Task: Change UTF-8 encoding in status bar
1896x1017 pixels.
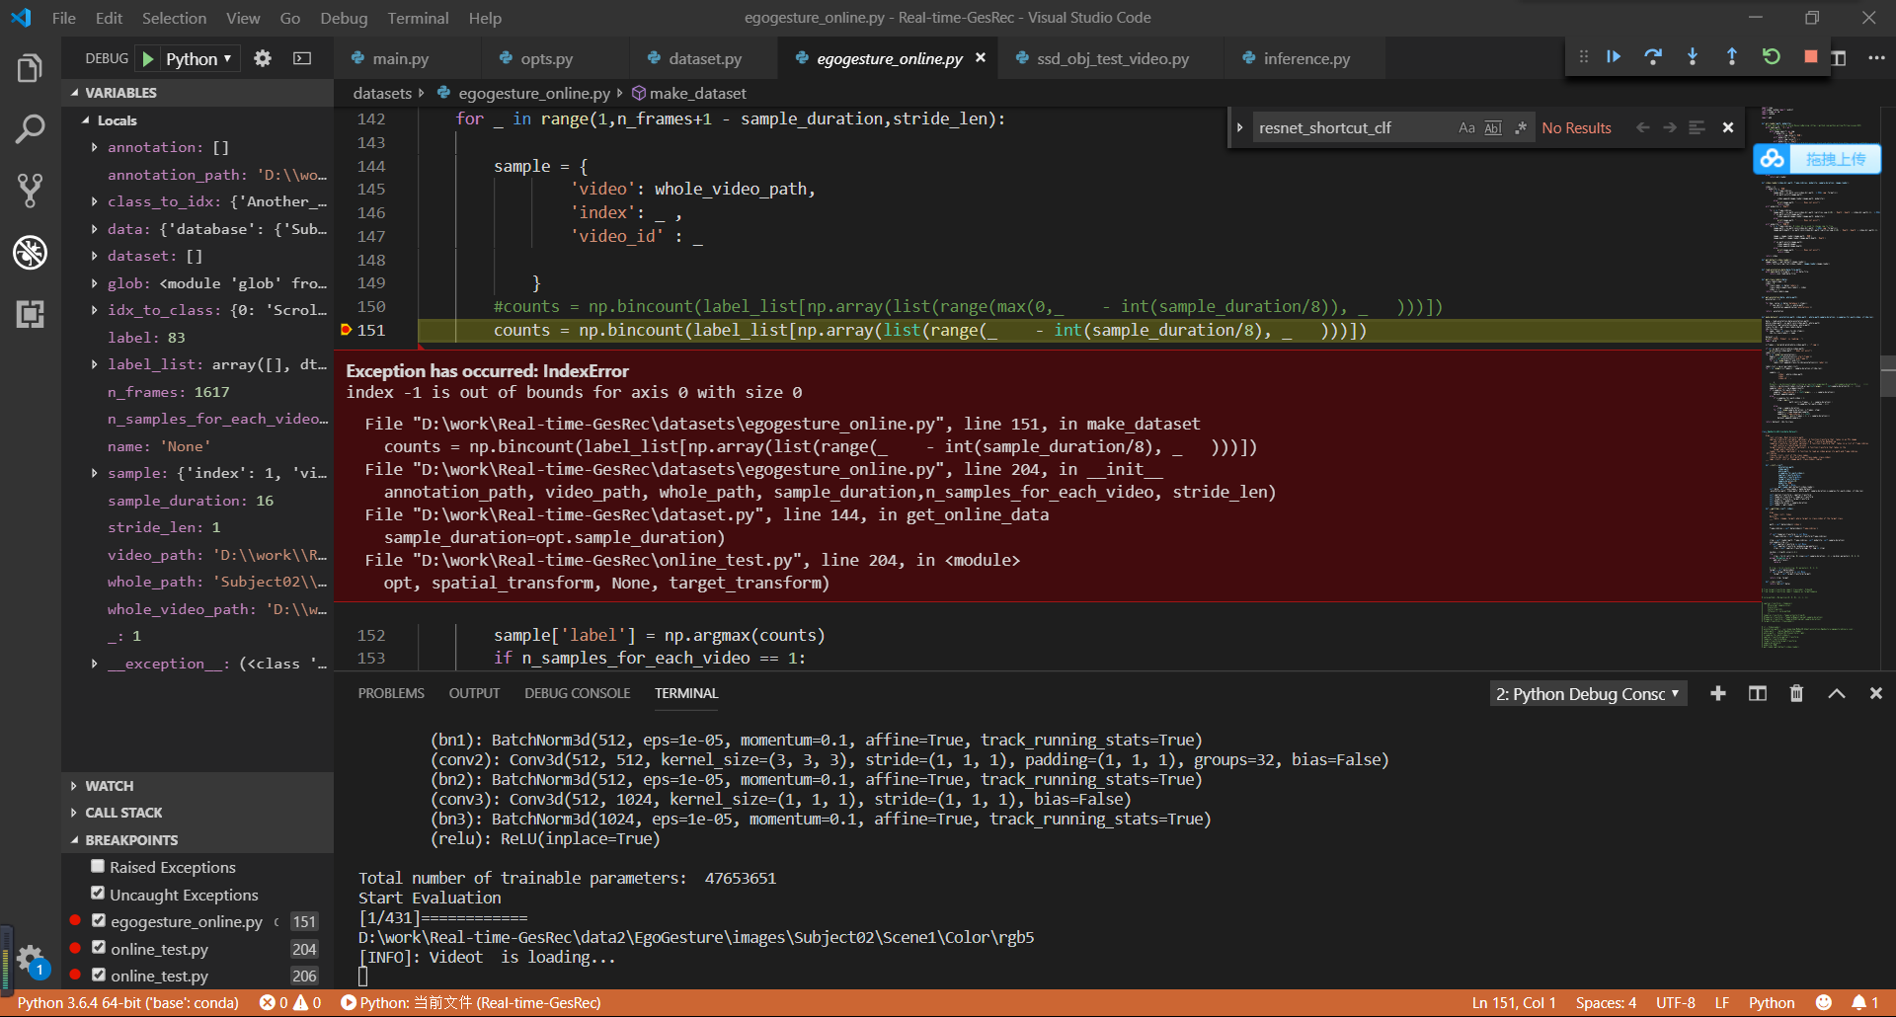Action: point(1675,1002)
